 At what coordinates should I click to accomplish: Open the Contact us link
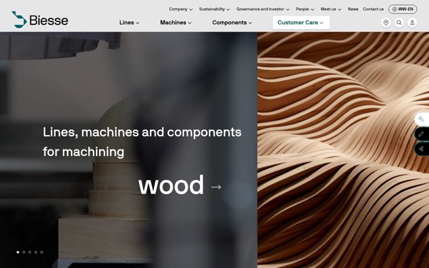pos(373,9)
